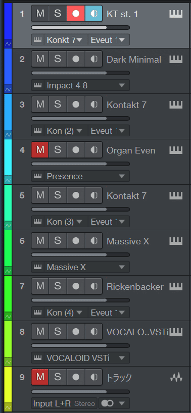Image resolution: width=191 pixels, height=413 pixels.
Task: Enable monitoring on track 3 Kontakt 7
Action: [94, 105]
